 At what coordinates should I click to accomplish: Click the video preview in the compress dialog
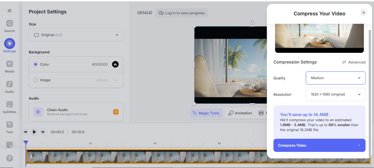point(319,38)
